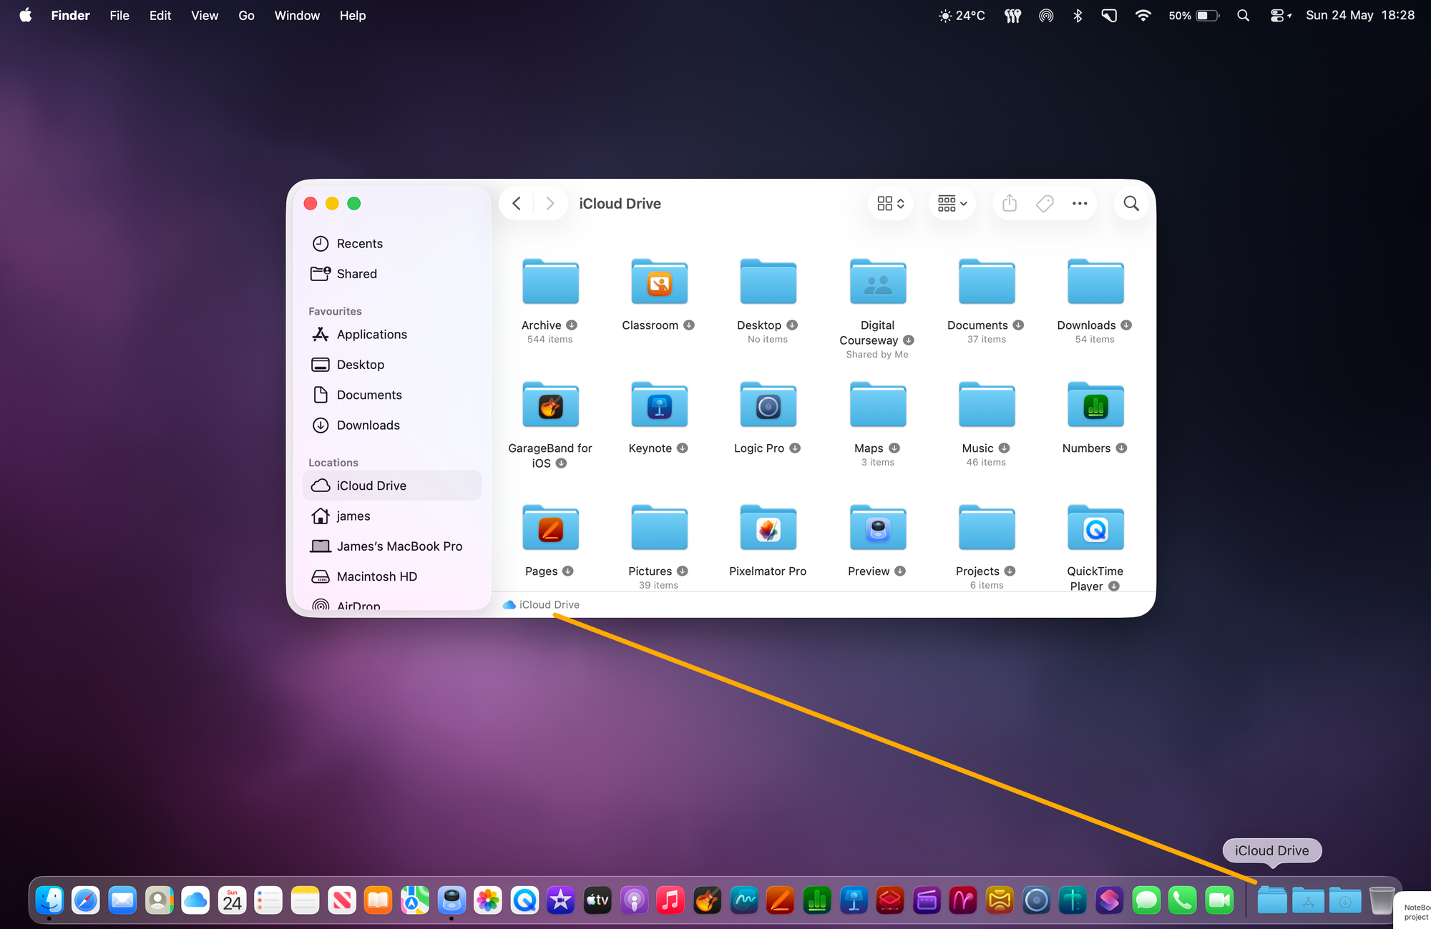
Task: Select James's MacBook Pro location
Action: (x=392, y=546)
